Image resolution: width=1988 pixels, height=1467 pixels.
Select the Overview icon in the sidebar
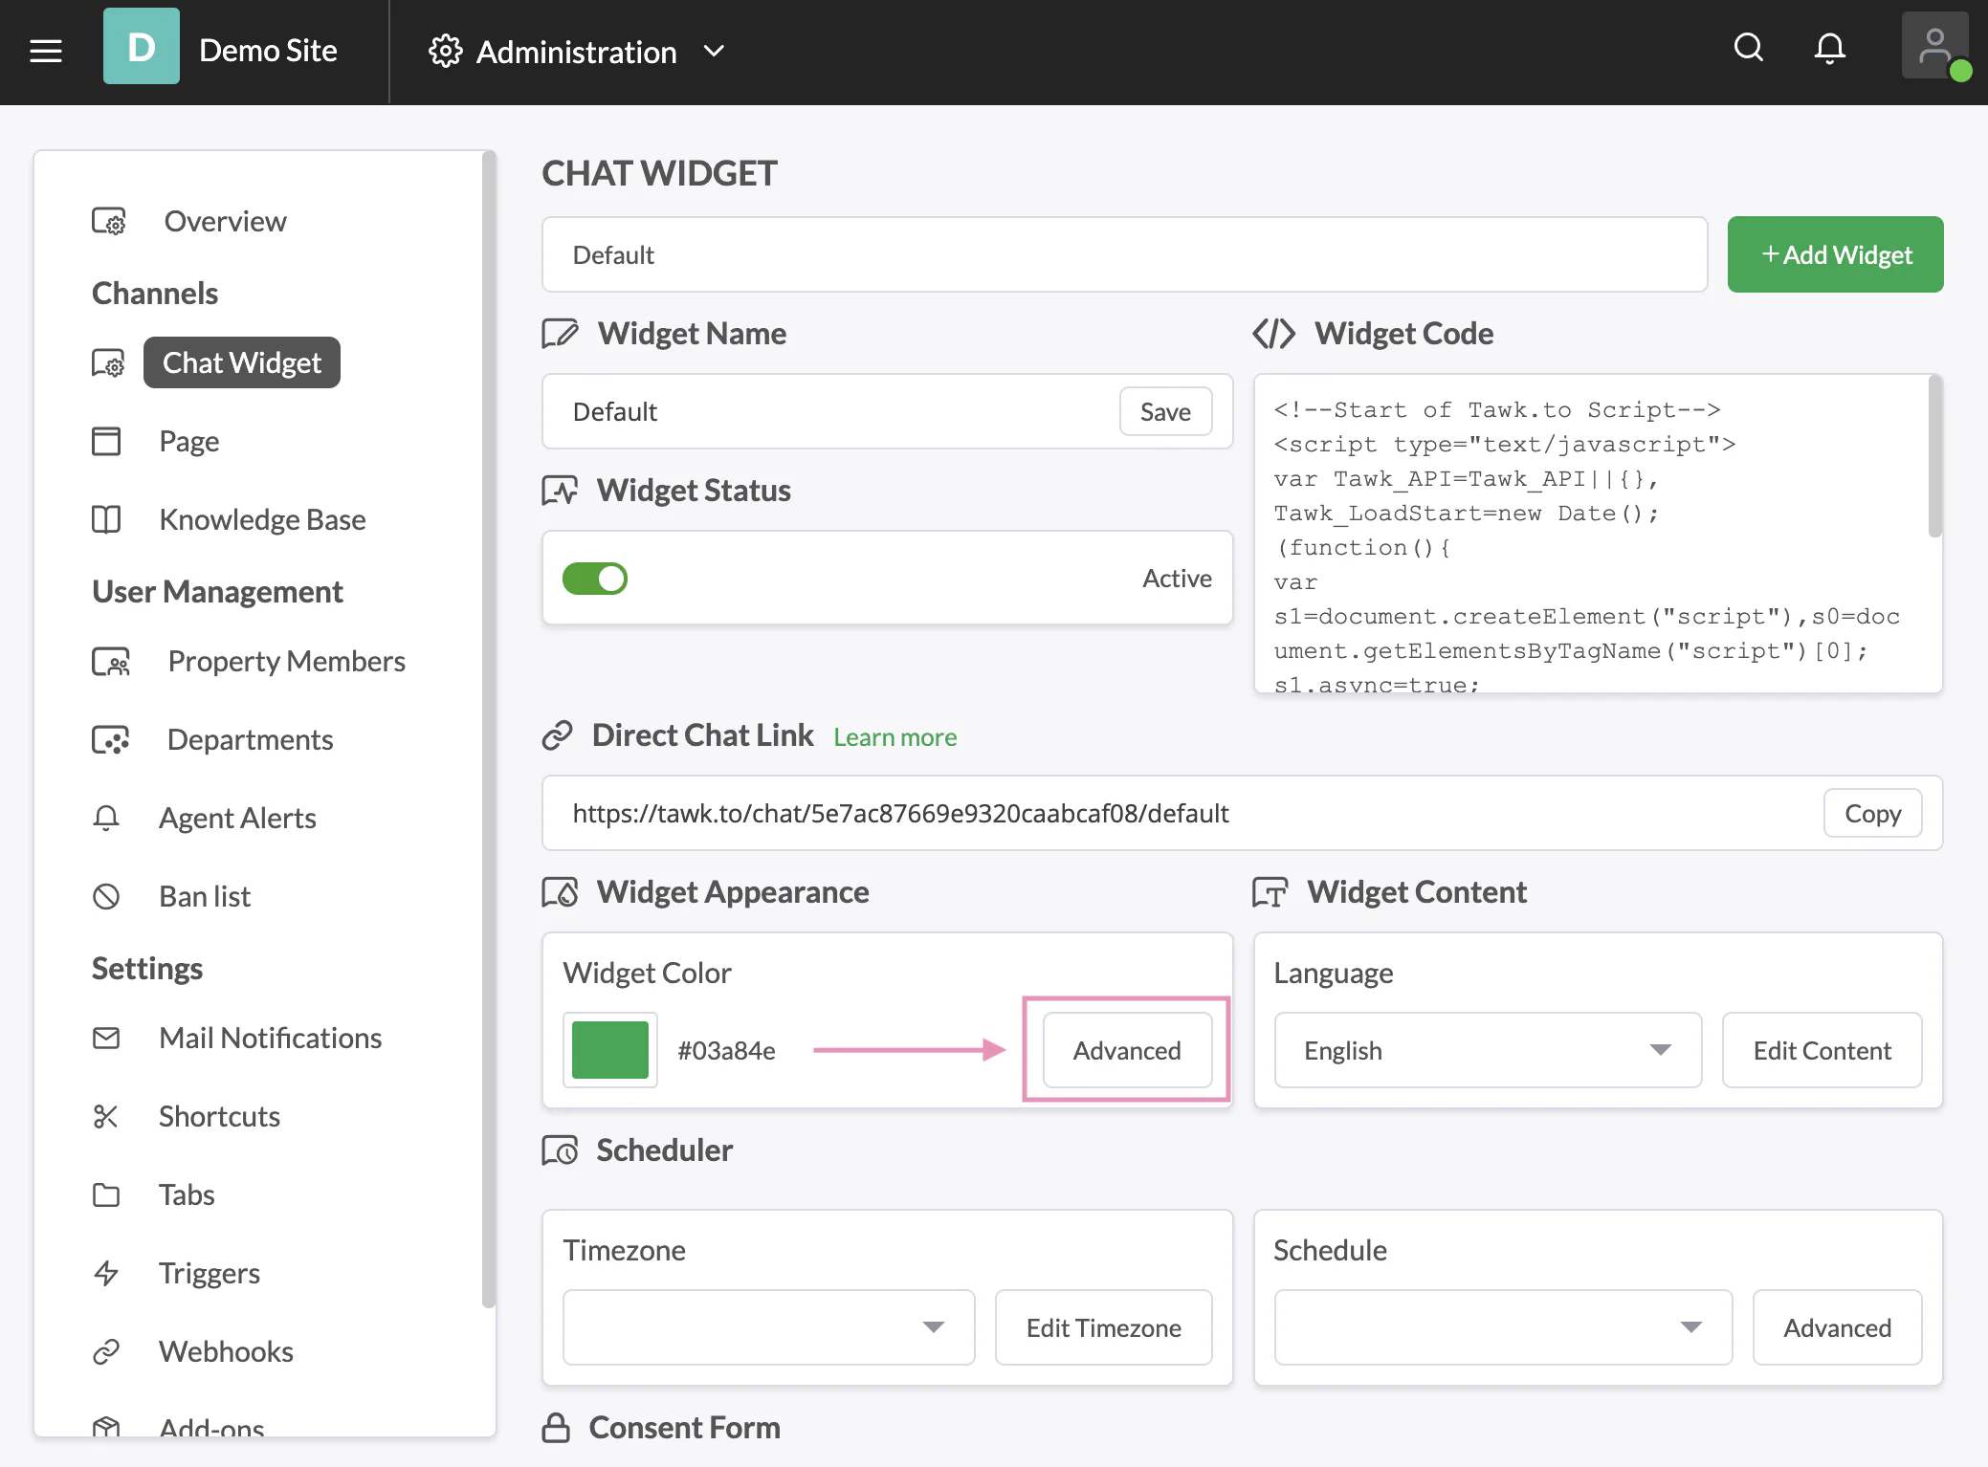tap(109, 221)
